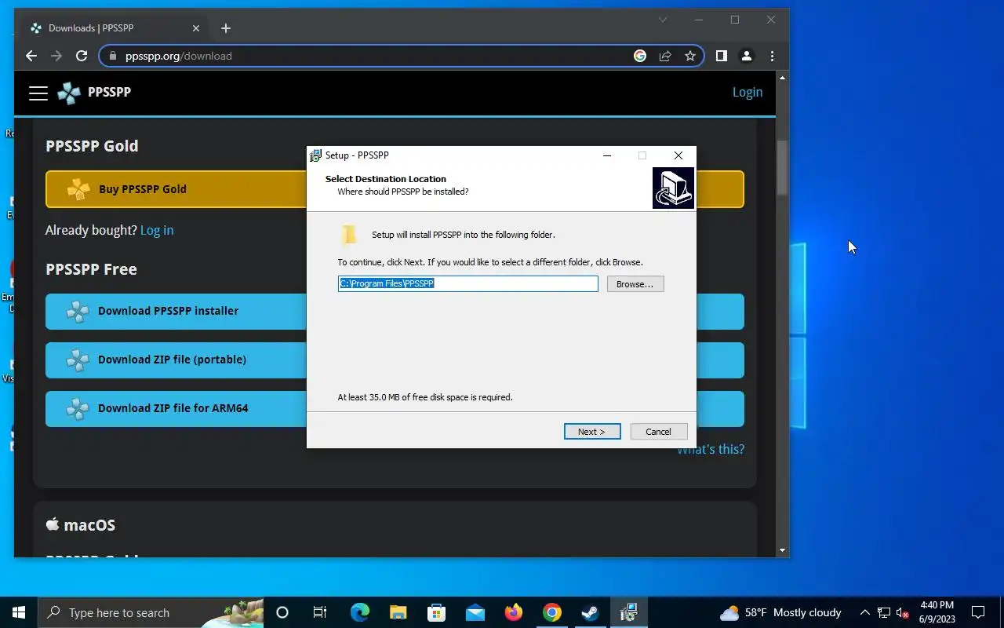Click scrollbar down arrow in Chrome
This screenshot has height=628, width=1004.
click(x=782, y=551)
